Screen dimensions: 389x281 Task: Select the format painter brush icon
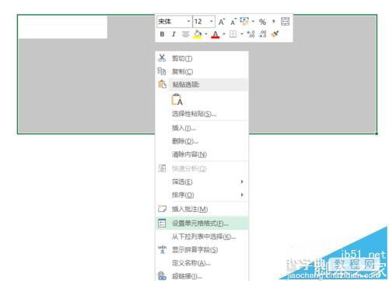click(275, 34)
